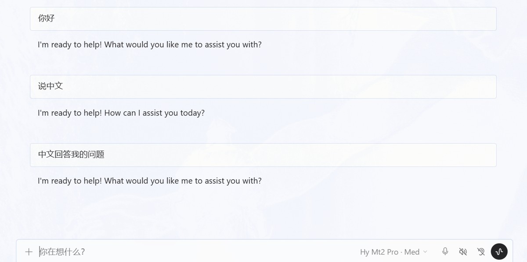The width and height of the screenshot is (527, 262).
Task: Click the Hy Mt2 Pro model name
Action: [x=379, y=252]
